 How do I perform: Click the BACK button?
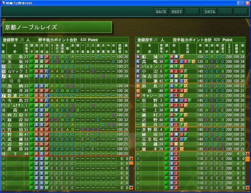(161, 12)
